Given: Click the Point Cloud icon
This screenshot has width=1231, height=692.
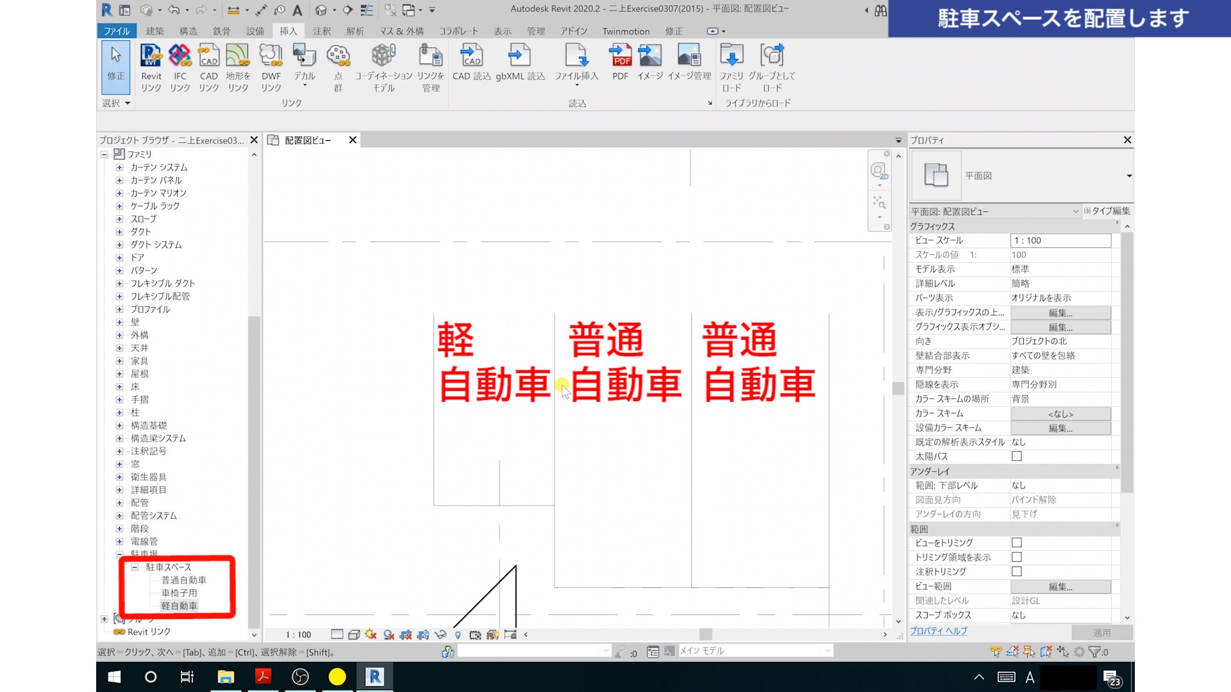Looking at the screenshot, I should [x=338, y=56].
